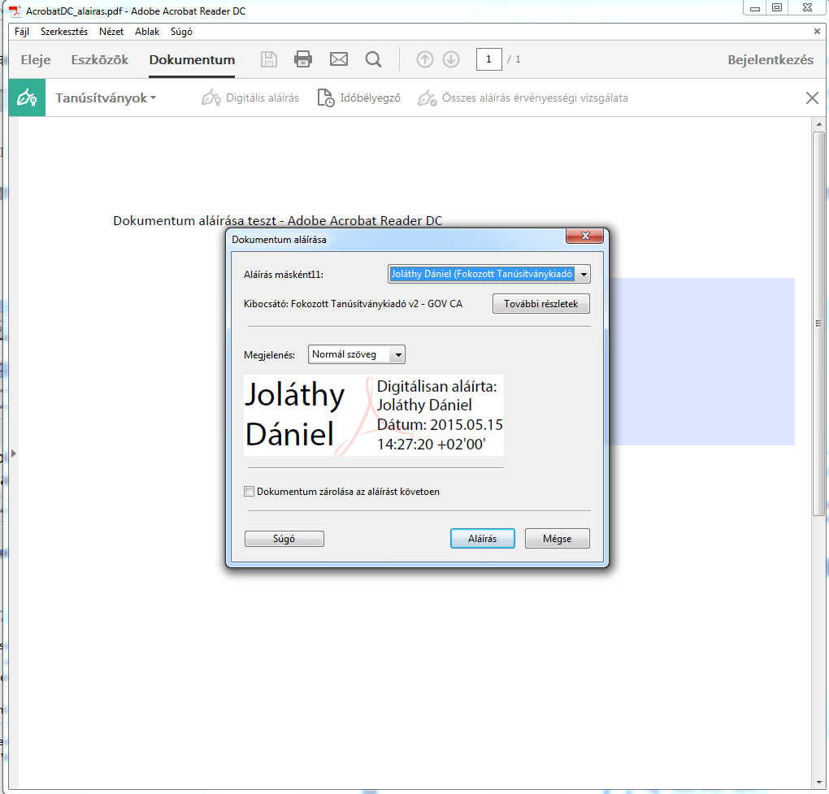Click the Súgó help button in dialog
Screen dimensions: 829x794
[x=284, y=539]
